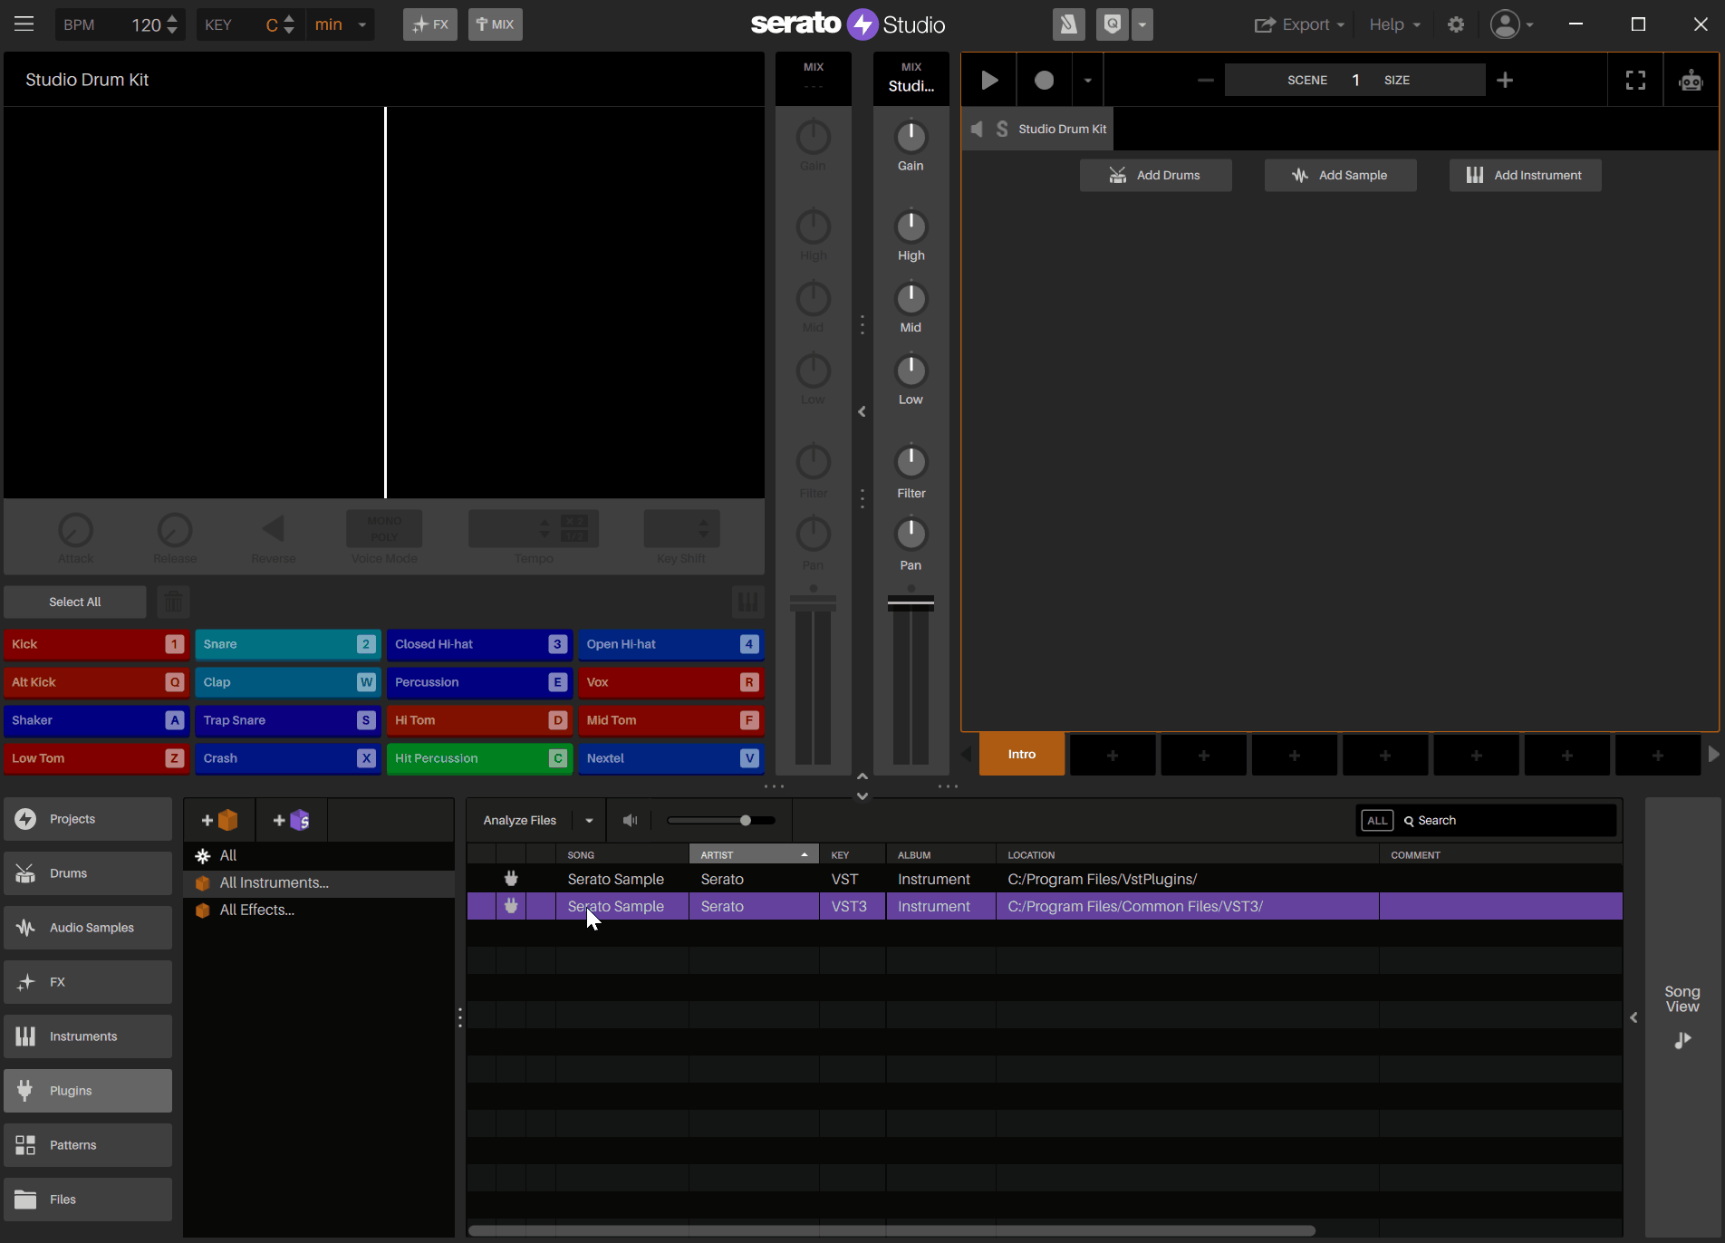
Task: Increase BPM with the up arrow
Action: [x=172, y=18]
